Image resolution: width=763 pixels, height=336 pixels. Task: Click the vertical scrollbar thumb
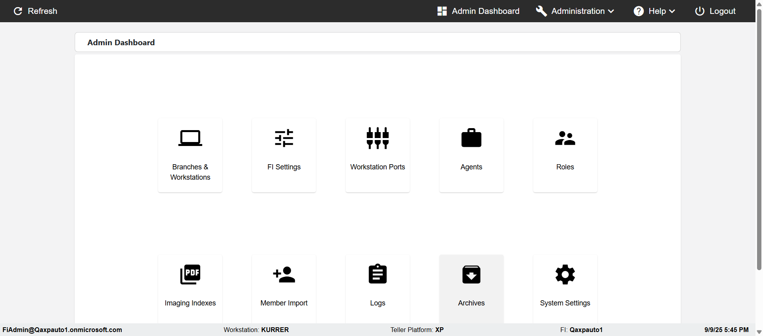[759, 139]
